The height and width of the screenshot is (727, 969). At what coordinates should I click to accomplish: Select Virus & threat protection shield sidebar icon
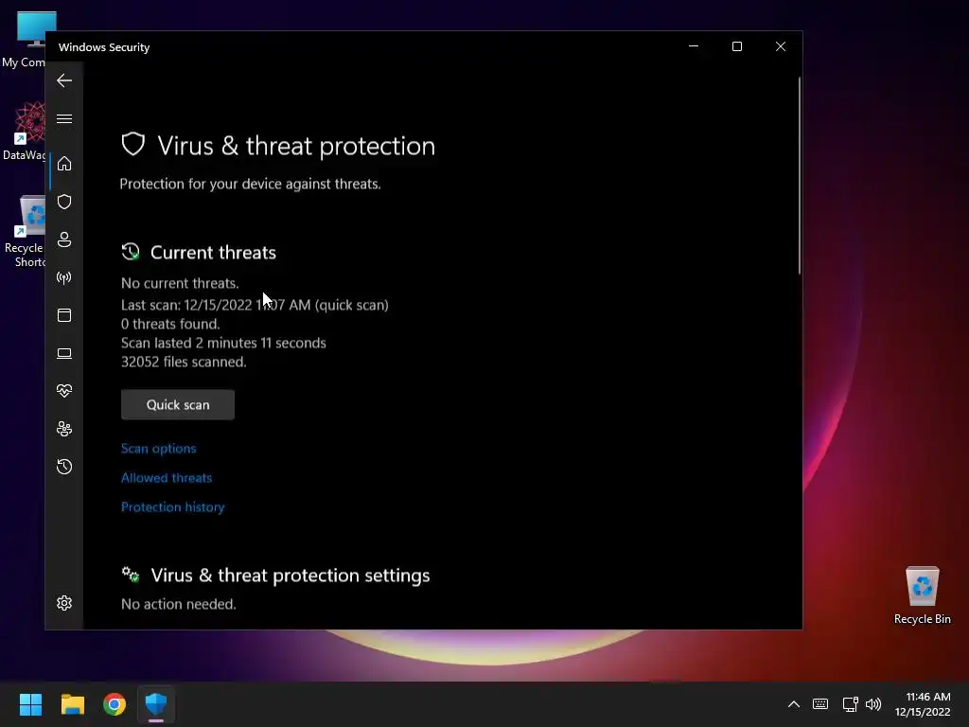pos(64,202)
